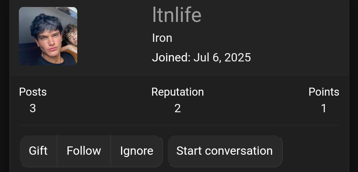The height and width of the screenshot is (172, 358).
Task: Ignore this user with the Ignore button
Action: [137, 151]
